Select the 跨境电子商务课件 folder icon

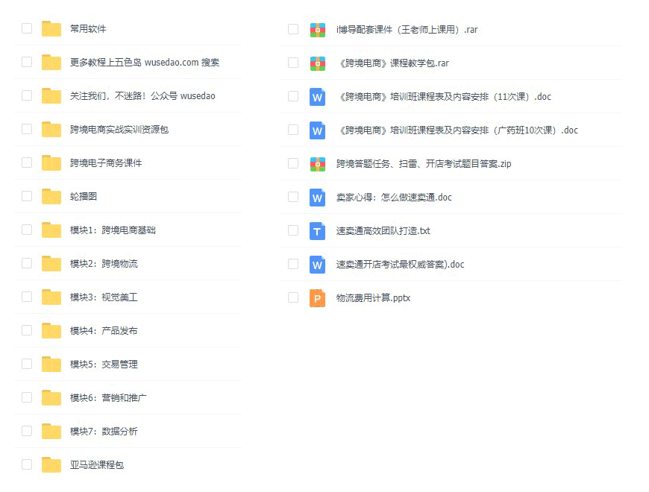(51, 163)
